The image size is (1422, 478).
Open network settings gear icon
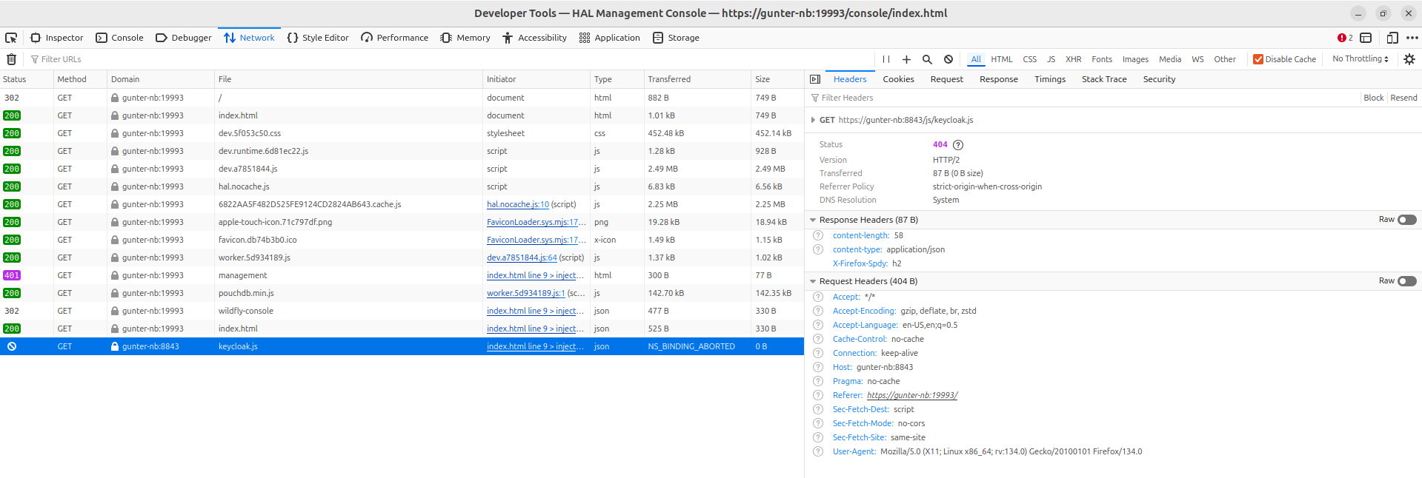pos(1409,59)
